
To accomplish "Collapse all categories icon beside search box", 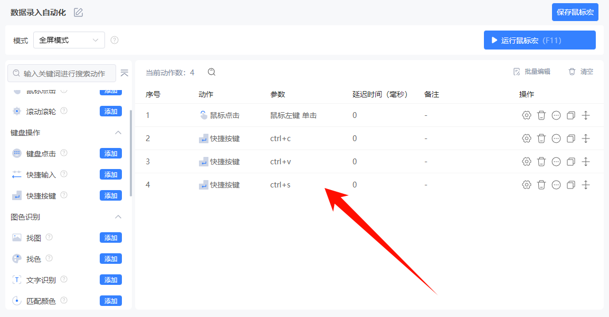I will coord(125,73).
